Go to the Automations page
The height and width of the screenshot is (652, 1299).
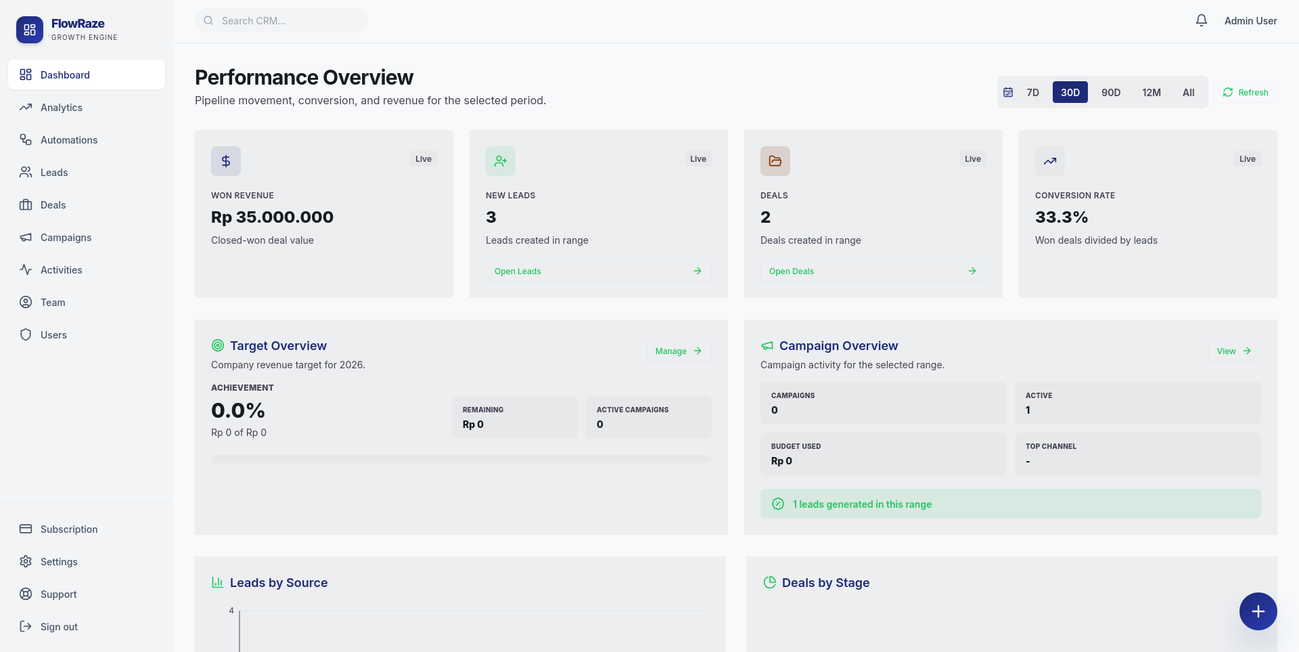87,139
